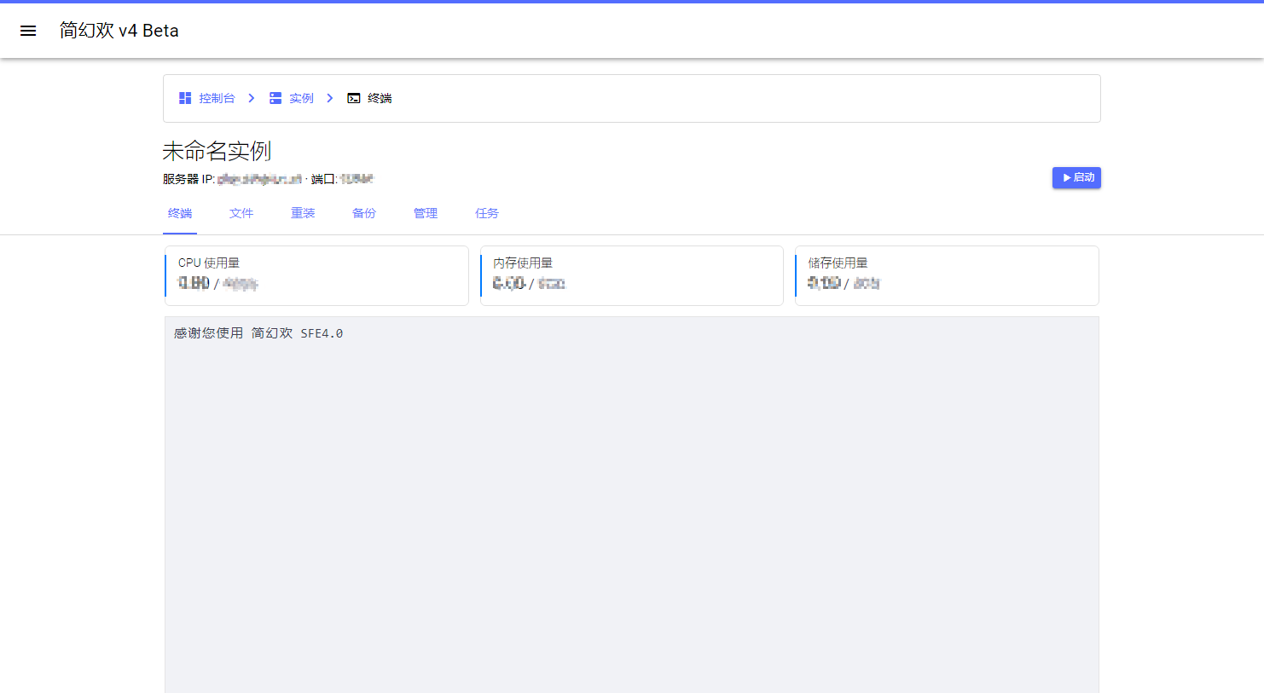Switch to the 备份 tab

coord(364,213)
